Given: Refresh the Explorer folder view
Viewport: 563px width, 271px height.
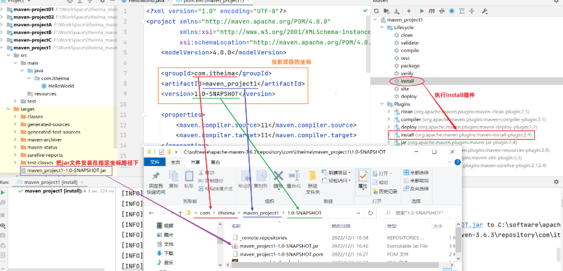Looking at the screenshot, I should [x=370, y=213].
